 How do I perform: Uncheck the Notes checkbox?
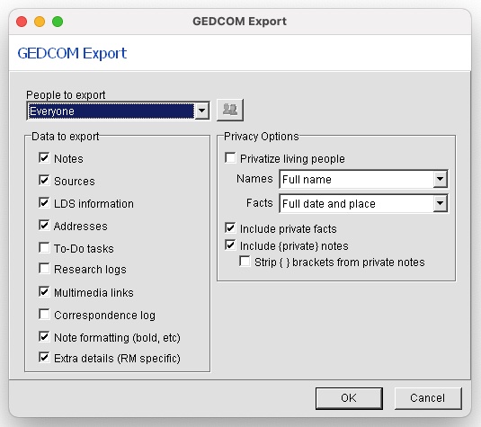[44, 158]
